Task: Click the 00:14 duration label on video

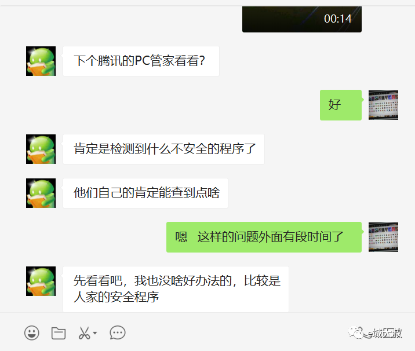Action: coord(338,19)
